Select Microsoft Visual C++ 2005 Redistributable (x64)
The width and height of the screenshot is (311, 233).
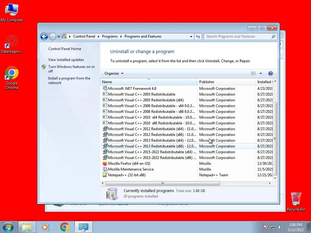[x=187, y=100]
